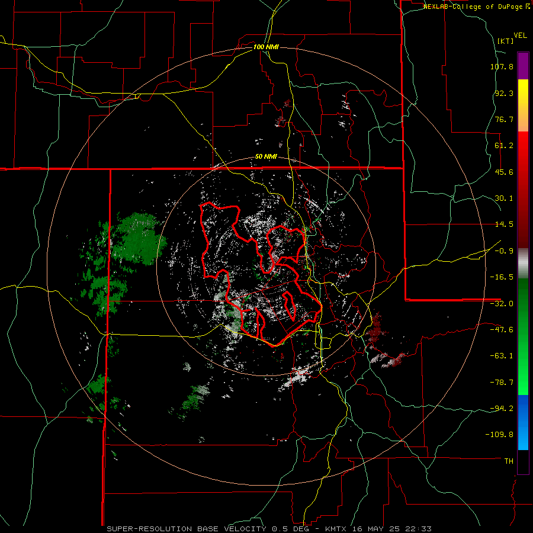This screenshot has width=533, height=533.
Task: Pick the purple segment of velocity color bar
Action: pyautogui.click(x=523, y=66)
